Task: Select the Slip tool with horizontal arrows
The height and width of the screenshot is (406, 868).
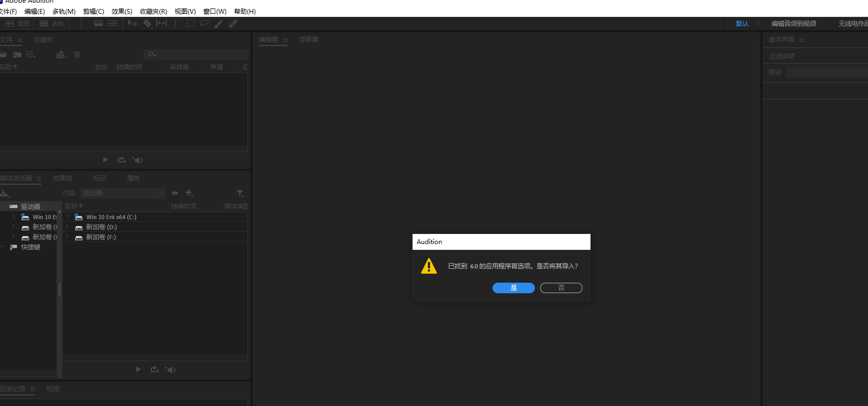Action: point(162,23)
